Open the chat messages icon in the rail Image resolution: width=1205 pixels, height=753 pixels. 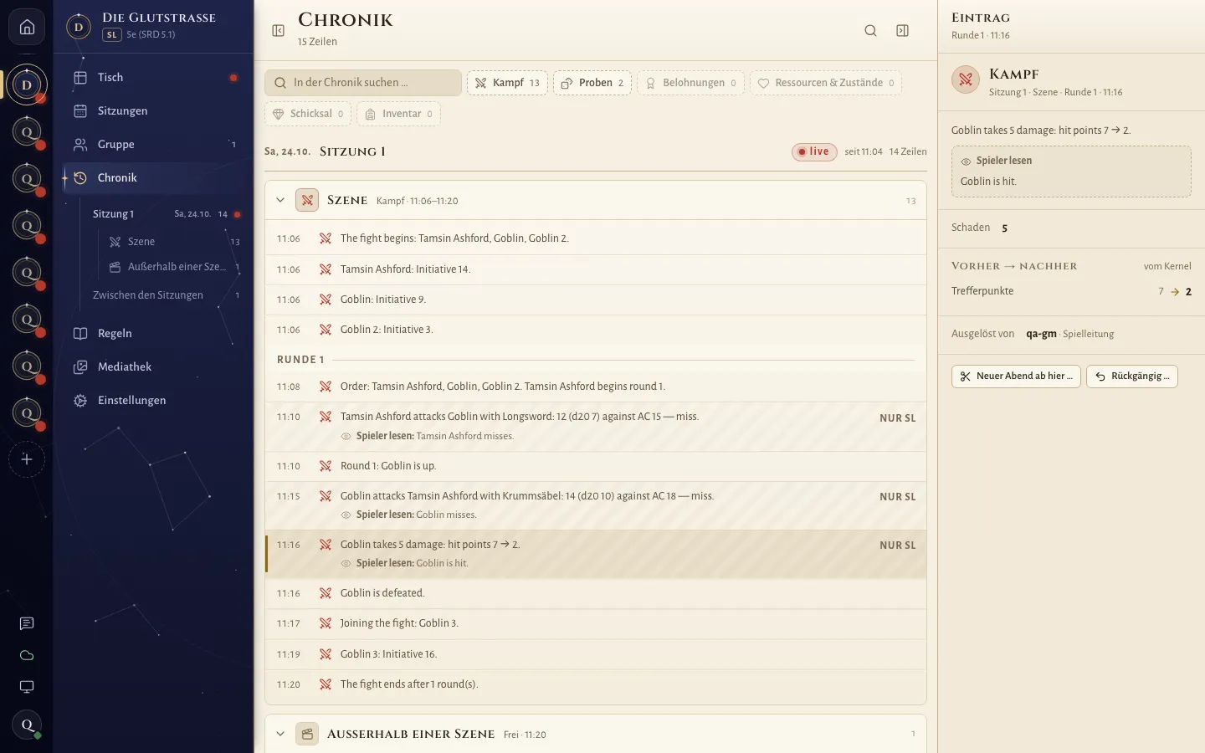[27, 623]
